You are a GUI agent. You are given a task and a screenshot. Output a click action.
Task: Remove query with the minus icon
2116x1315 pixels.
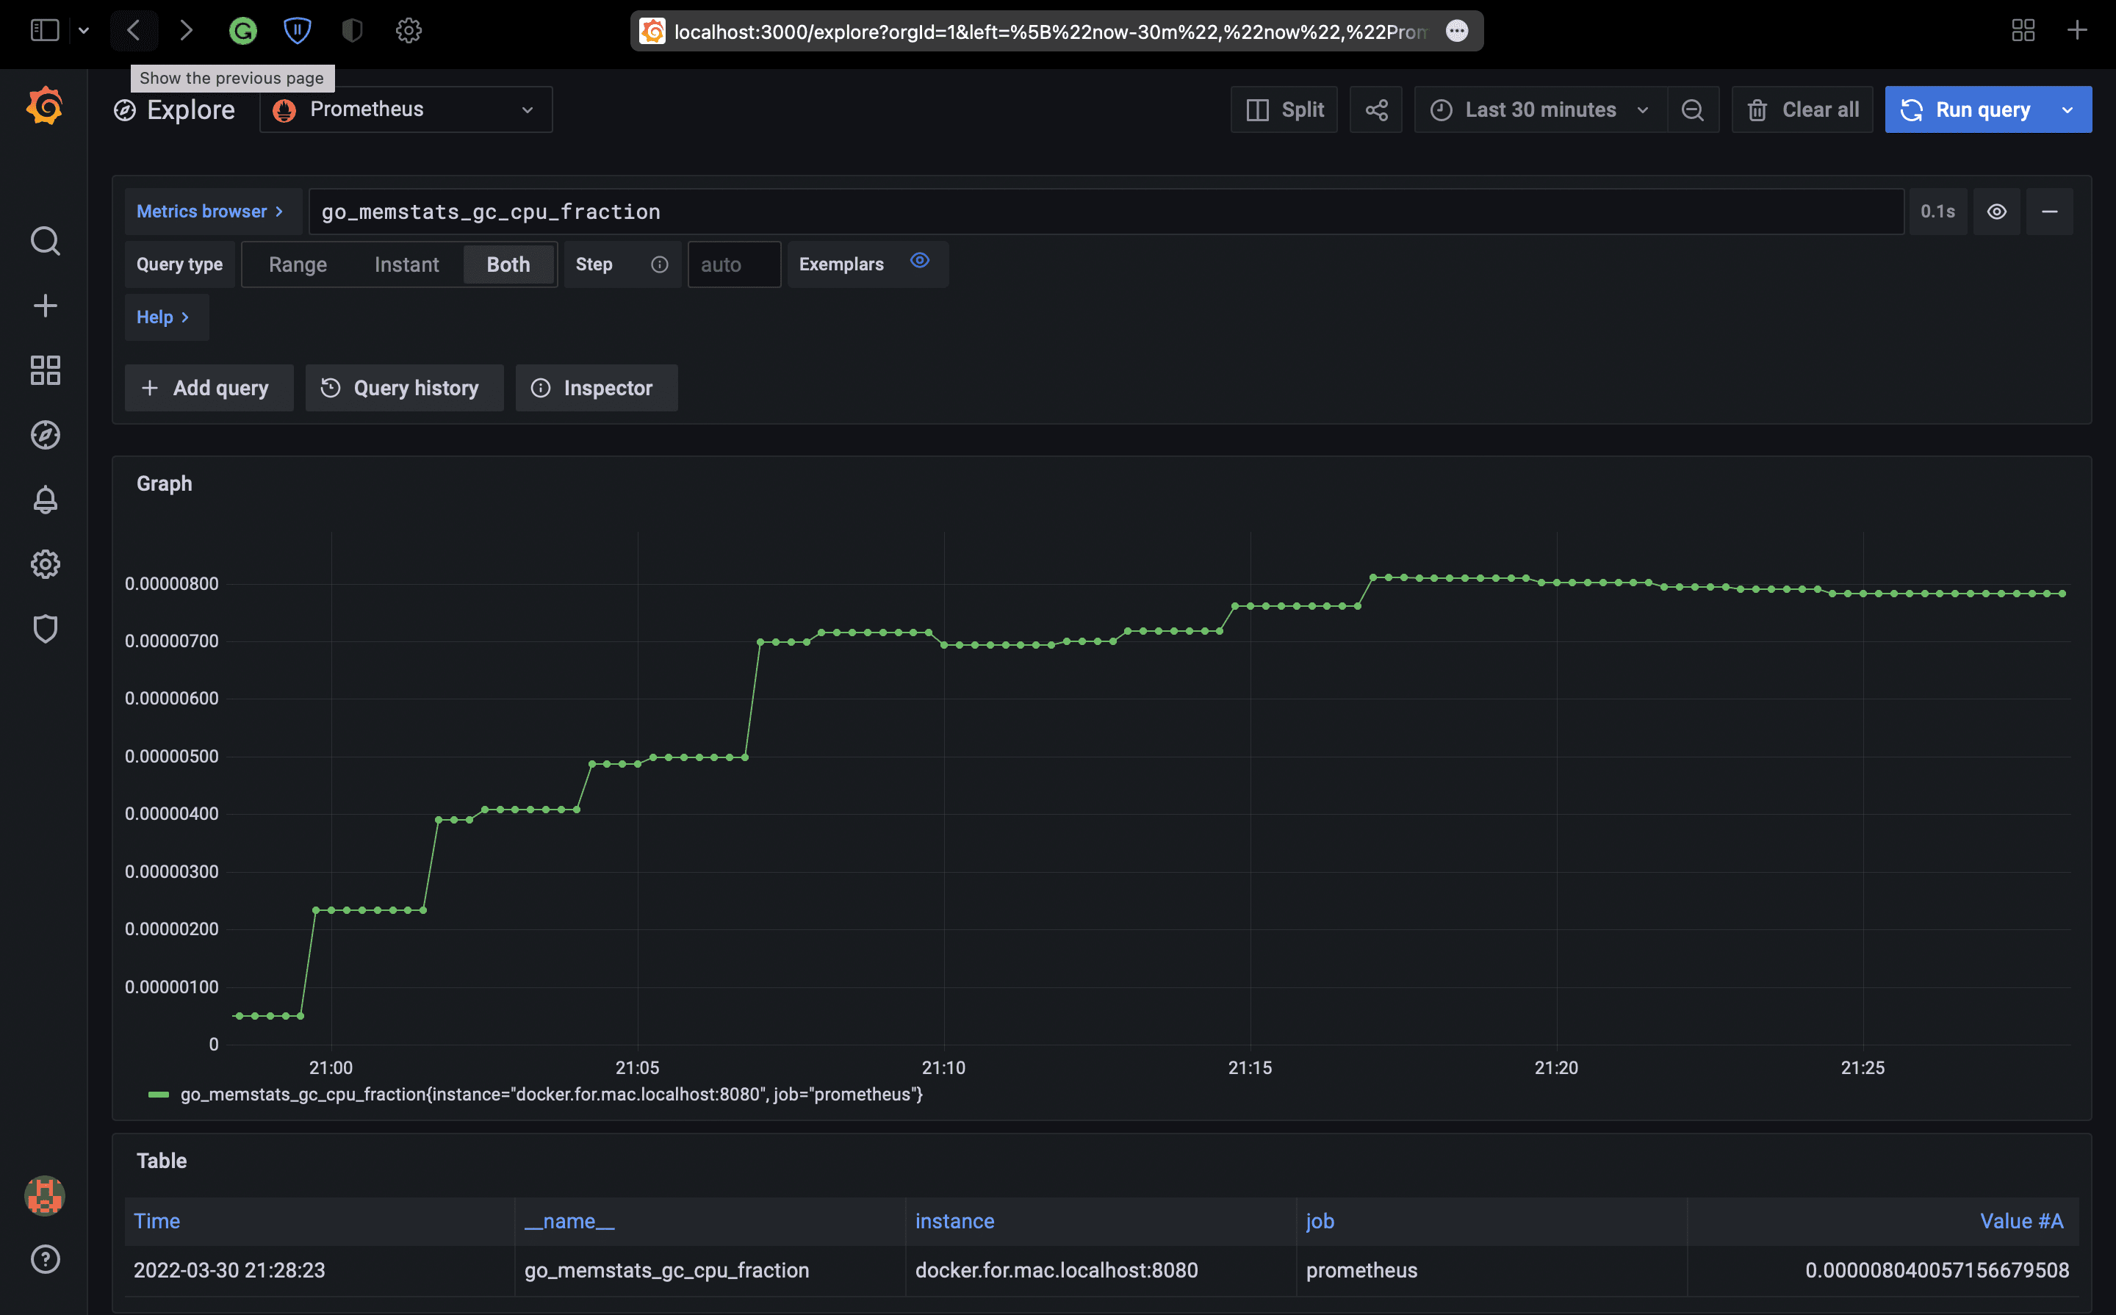pyautogui.click(x=2049, y=212)
